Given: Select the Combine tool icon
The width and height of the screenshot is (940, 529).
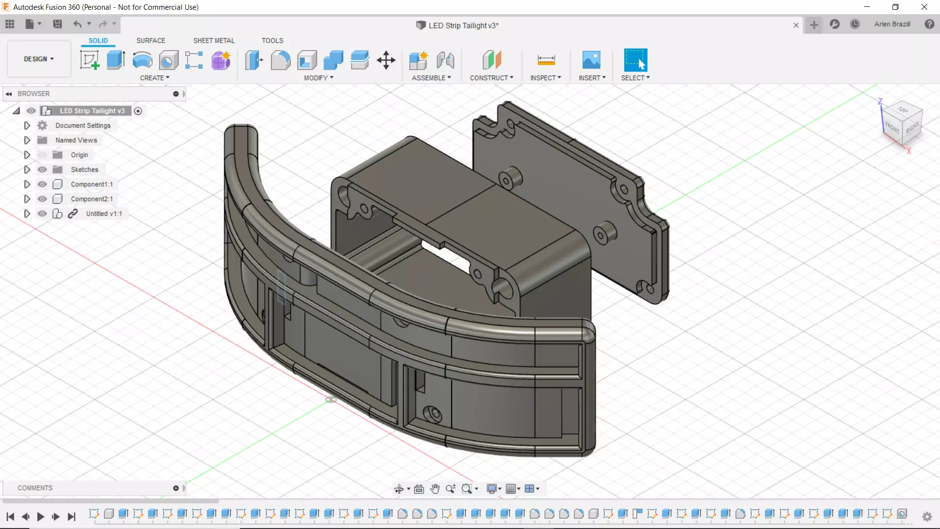Looking at the screenshot, I should [x=333, y=60].
